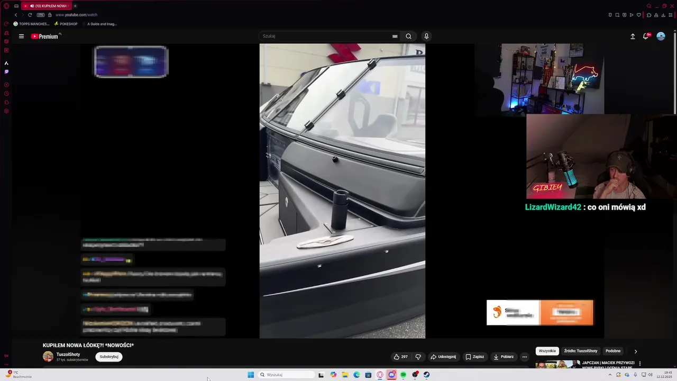The width and height of the screenshot is (677, 381).
Task: Open browser downloads icon
Action: click(663, 15)
